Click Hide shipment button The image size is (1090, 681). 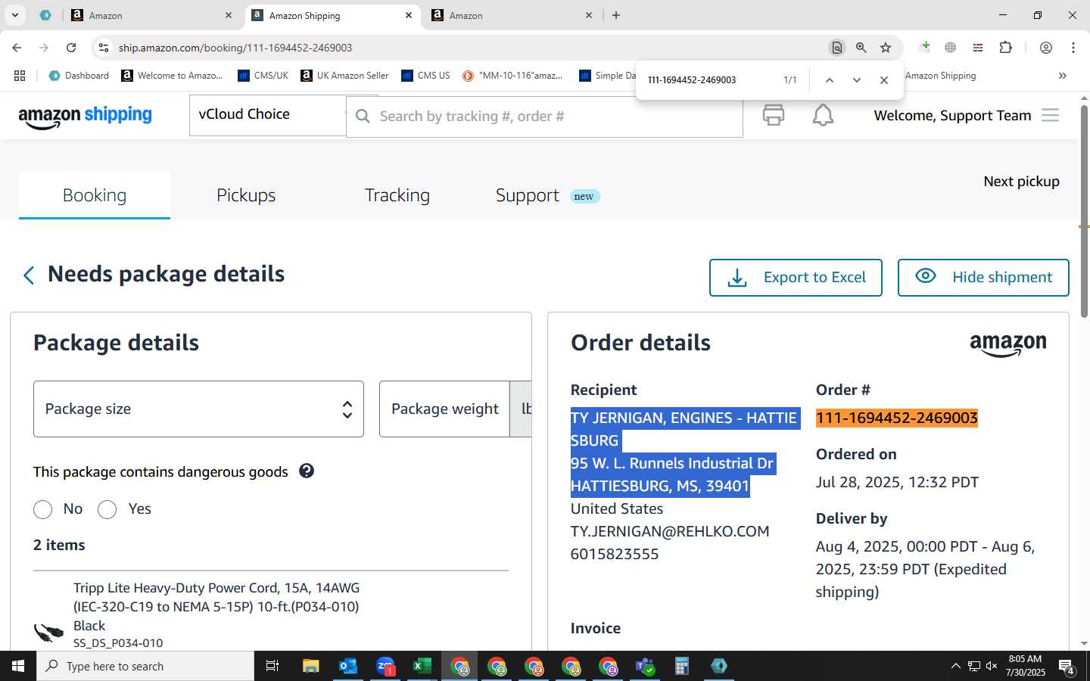click(x=983, y=278)
